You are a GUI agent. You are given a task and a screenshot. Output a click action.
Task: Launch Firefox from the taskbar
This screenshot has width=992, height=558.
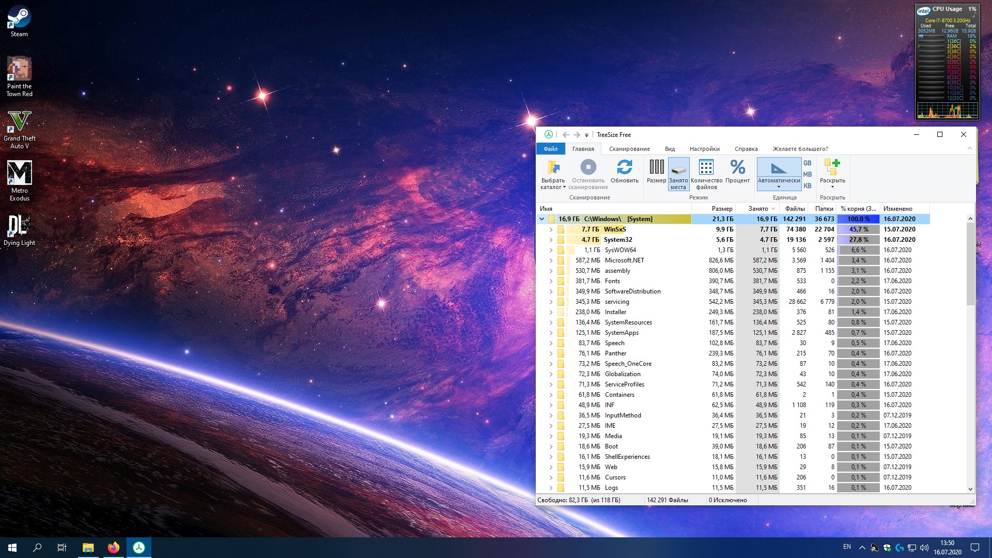point(113,548)
